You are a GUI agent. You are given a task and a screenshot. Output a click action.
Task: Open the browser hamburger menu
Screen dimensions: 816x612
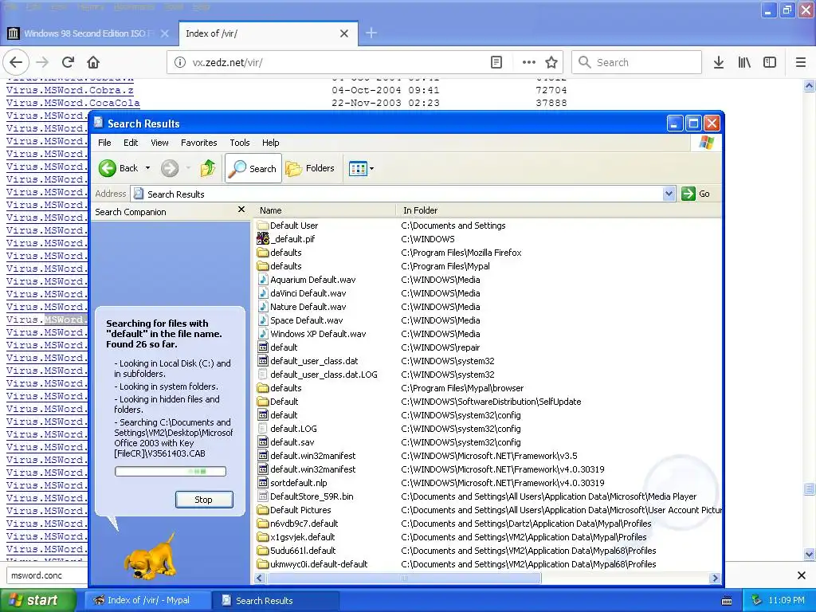(801, 62)
